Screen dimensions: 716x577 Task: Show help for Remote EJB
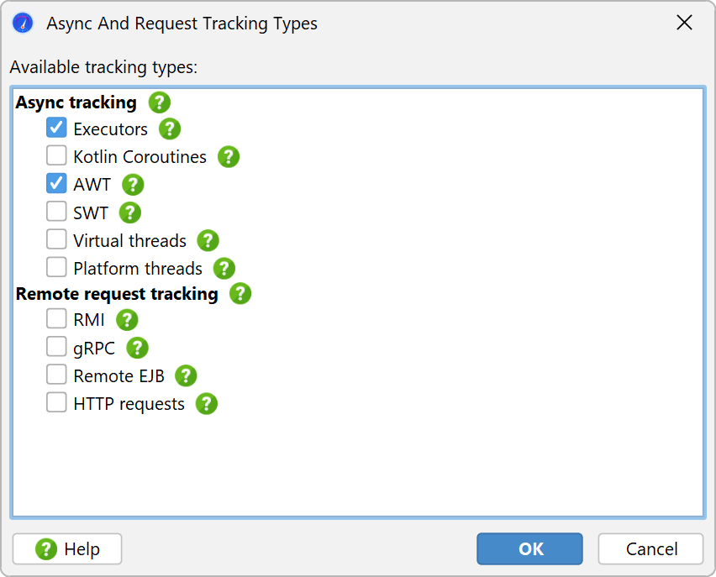coord(186,376)
